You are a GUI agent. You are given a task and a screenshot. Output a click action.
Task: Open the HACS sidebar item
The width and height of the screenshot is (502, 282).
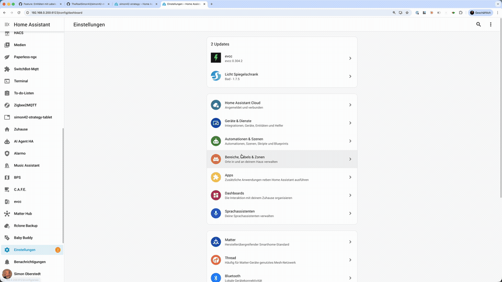[32, 33]
